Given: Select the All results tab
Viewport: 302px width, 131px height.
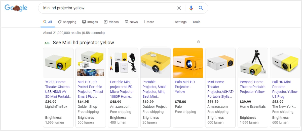Looking at the screenshot, I should point(48,22).
